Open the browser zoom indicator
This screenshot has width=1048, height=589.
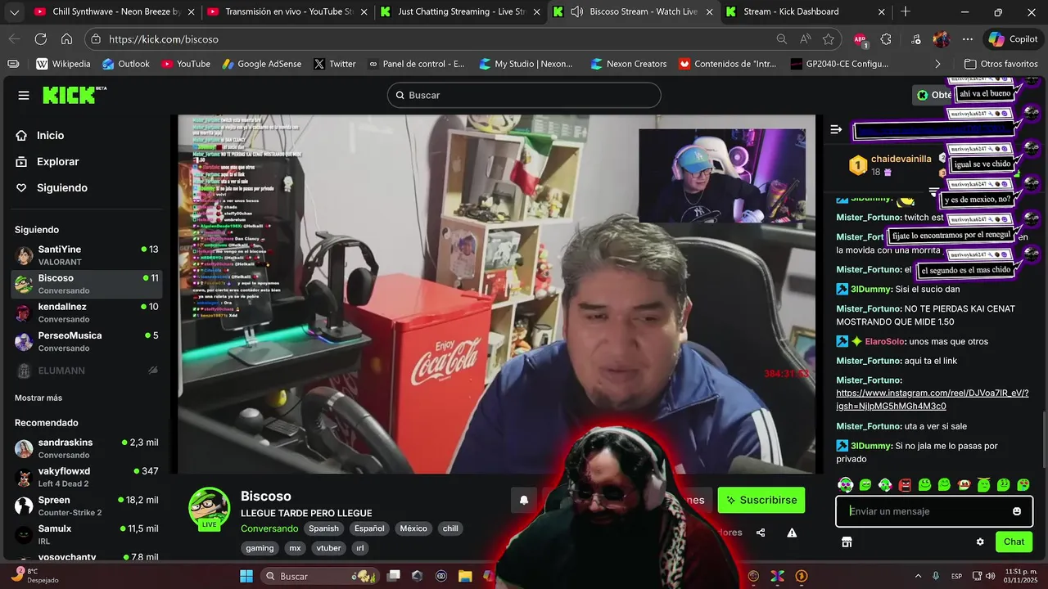click(x=782, y=39)
